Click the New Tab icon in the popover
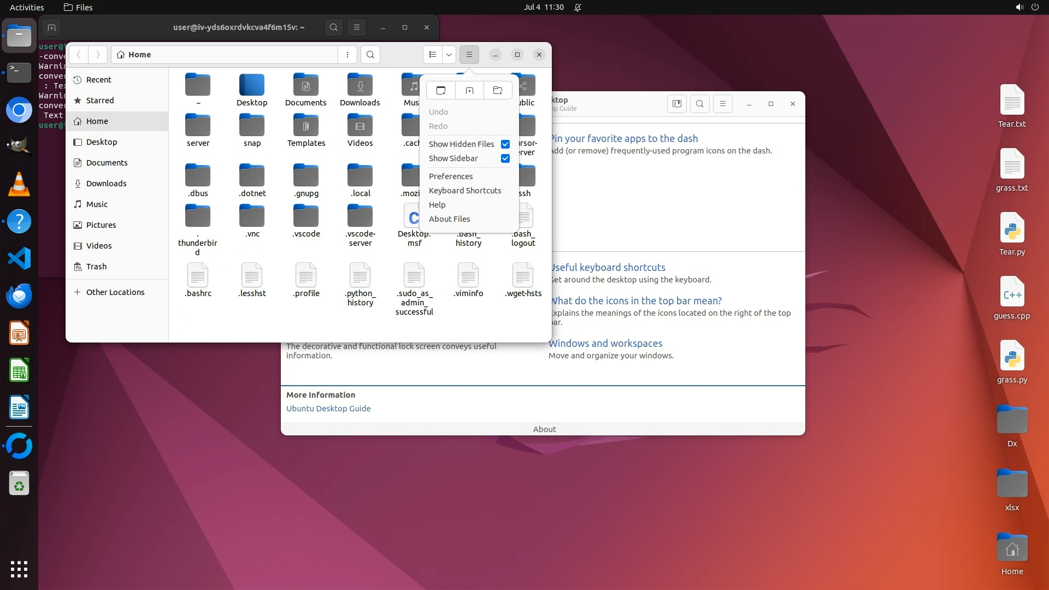Image resolution: width=1049 pixels, height=590 pixels. pos(469,90)
